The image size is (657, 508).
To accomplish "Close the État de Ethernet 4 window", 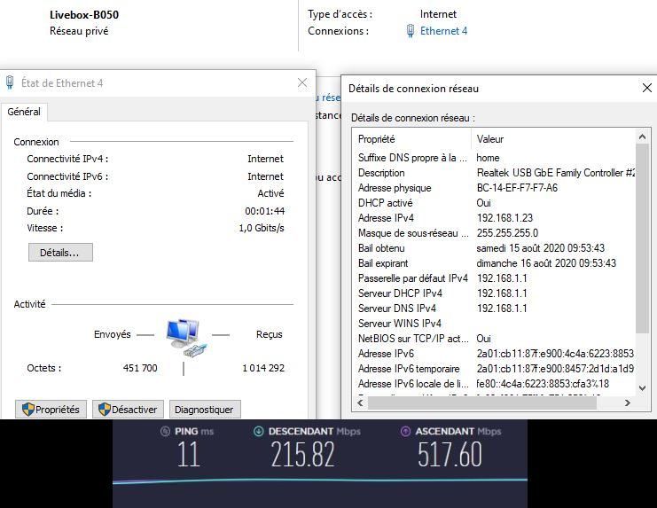I will pyautogui.click(x=302, y=83).
